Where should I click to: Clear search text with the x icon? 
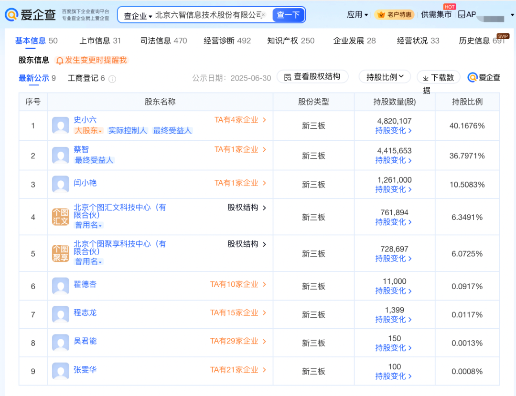click(x=263, y=15)
